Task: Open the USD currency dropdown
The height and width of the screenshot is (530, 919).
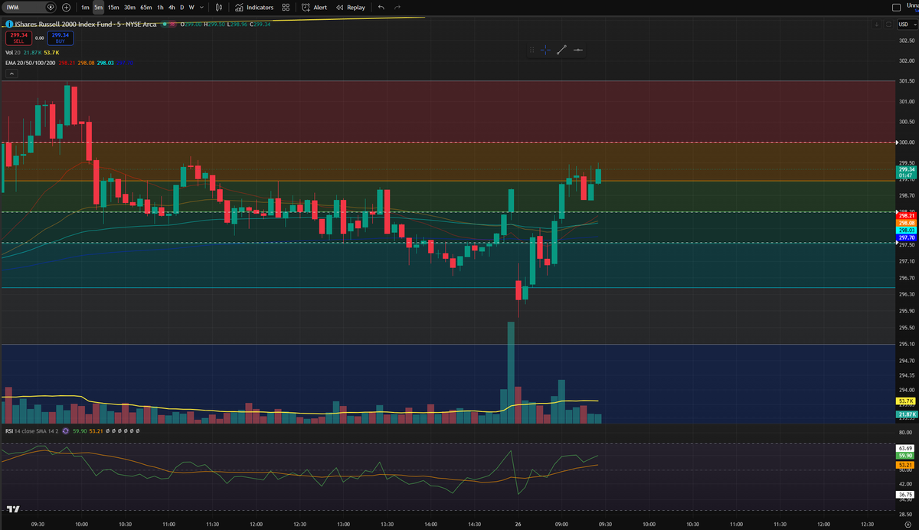Action: point(906,25)
